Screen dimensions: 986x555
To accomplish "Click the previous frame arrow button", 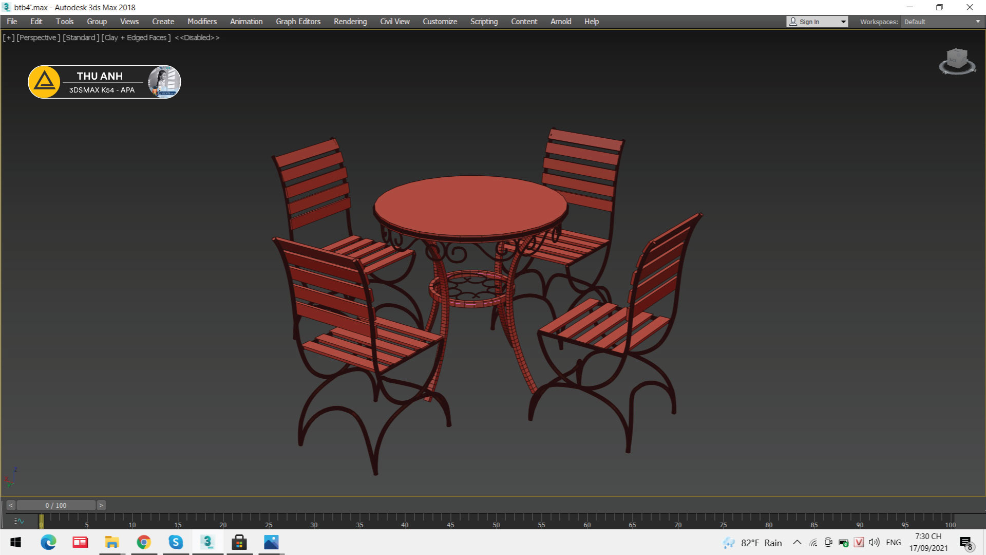I will click(11, 505).
